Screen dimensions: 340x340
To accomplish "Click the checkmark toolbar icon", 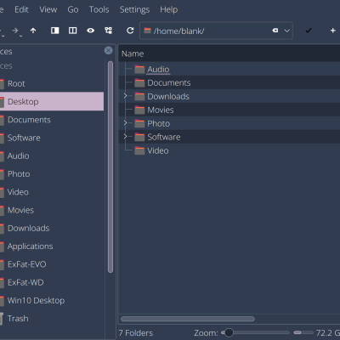I will coord(309,31).
